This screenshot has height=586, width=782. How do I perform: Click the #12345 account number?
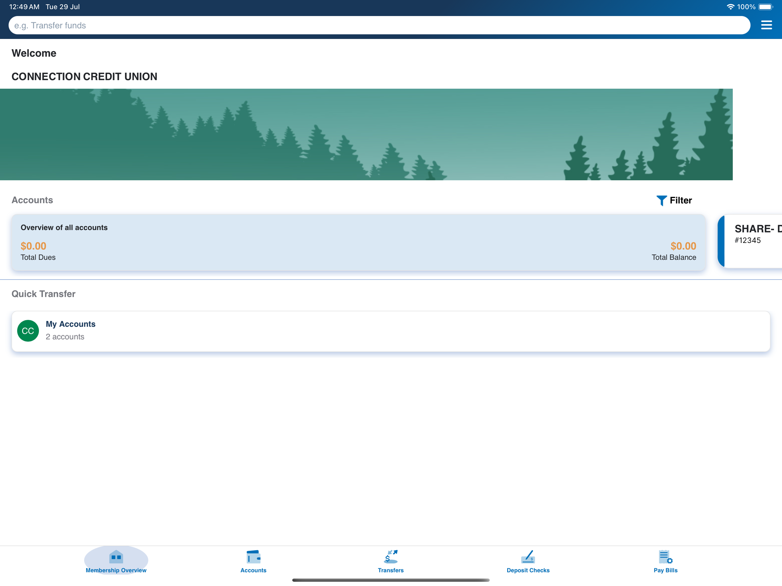tap(747, 240)
